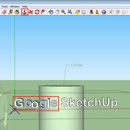The height and width of the screenshot is (130, 130).
Task: Select the Move tool
Action: [x=31, y=12]
